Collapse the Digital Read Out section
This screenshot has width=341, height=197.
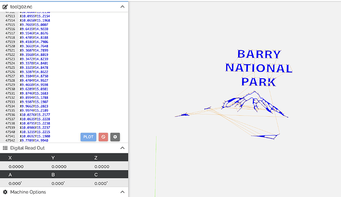[x=122, y=148]
